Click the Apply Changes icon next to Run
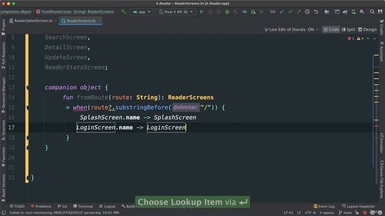Screen dimensions: 385x216 pos(210,12)
